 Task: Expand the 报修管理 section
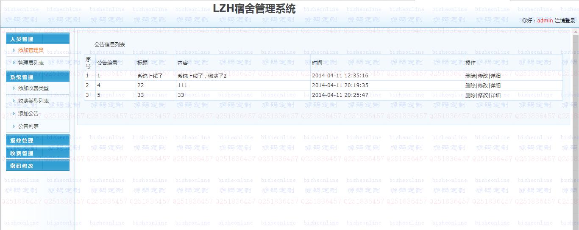[x=38, y=140]
